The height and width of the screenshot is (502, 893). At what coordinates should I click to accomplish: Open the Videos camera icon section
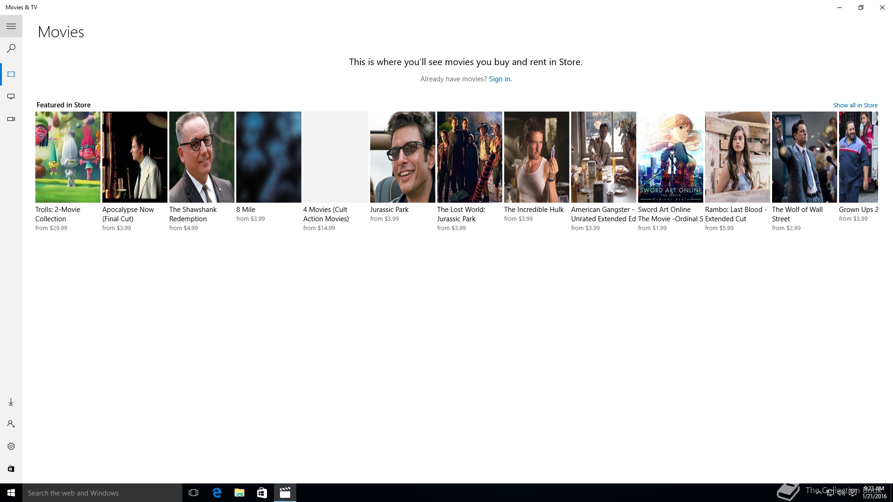click(11, 119)
